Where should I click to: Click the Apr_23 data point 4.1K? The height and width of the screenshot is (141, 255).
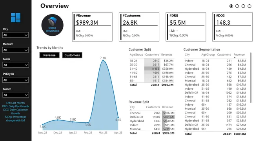coord(118,117)
